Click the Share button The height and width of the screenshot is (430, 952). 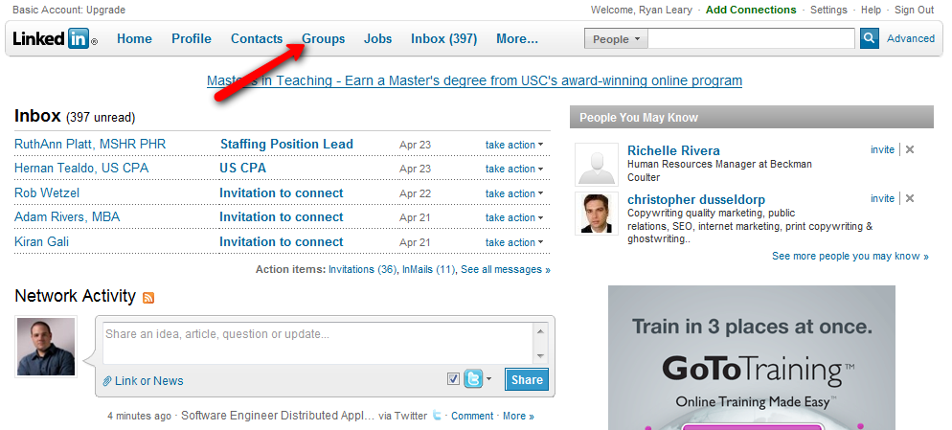click(527, 379)
